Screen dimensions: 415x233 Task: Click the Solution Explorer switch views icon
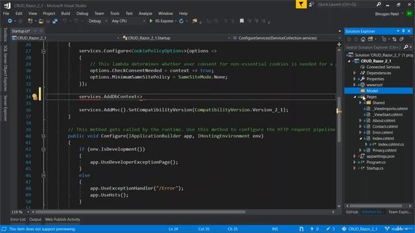point(370,39)
